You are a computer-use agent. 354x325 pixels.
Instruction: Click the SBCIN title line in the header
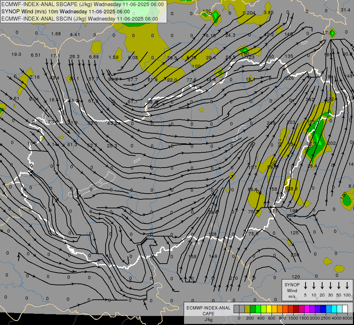(x=80, y=19)
